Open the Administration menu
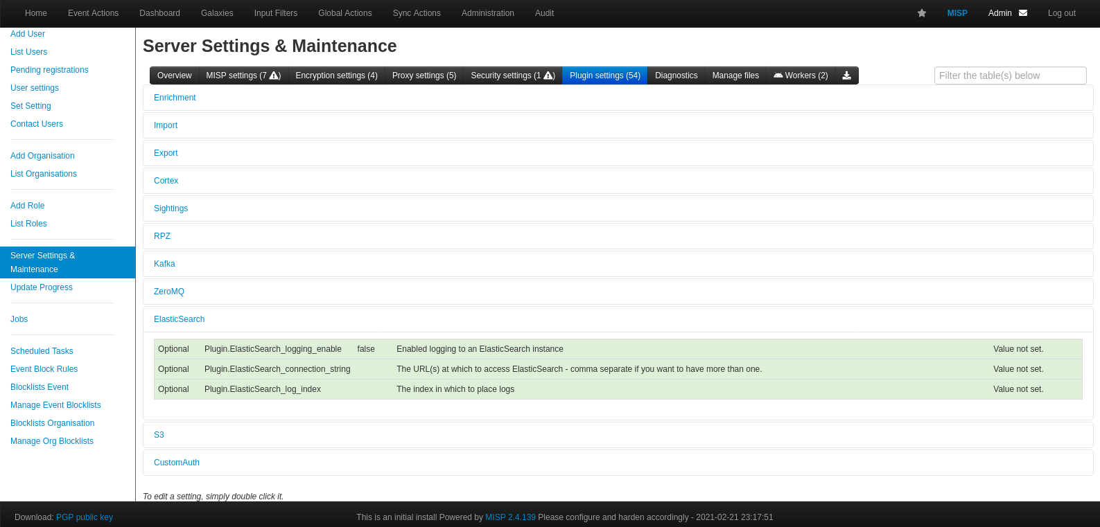The image size is (1100, 527). [x=487, y=13]
